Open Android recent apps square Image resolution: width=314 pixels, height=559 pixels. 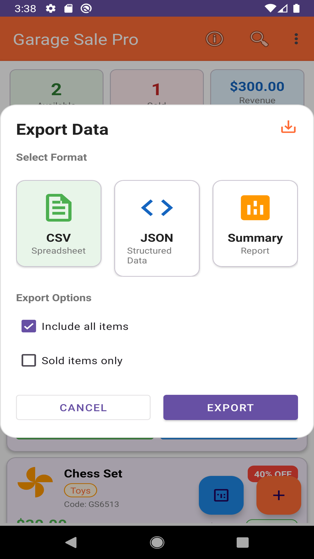pyautogui.click(x=242, y=542)
